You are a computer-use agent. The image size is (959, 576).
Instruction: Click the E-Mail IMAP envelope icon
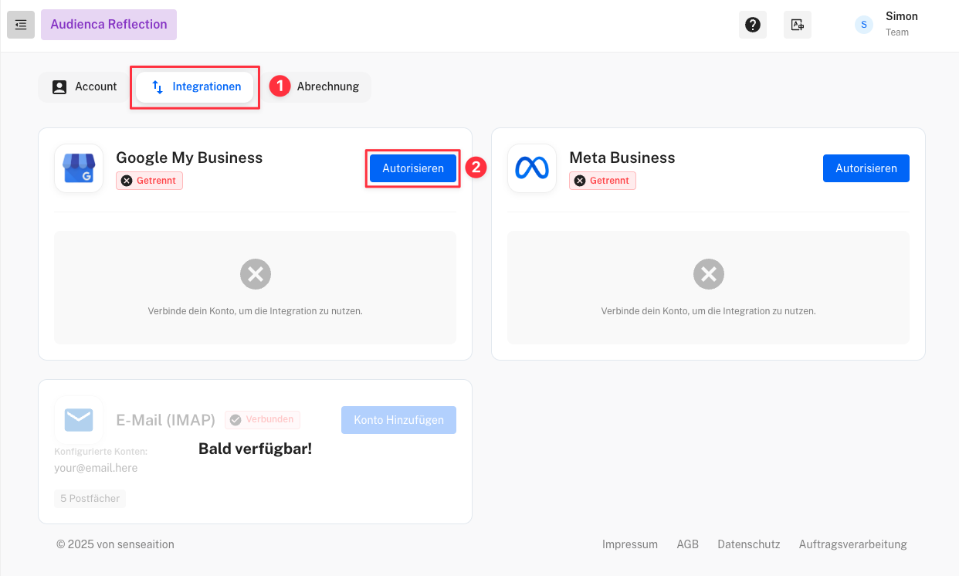click(79, 420)
